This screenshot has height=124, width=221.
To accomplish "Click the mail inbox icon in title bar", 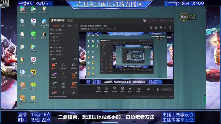I will pyautogui.click(x=154, y=20).
